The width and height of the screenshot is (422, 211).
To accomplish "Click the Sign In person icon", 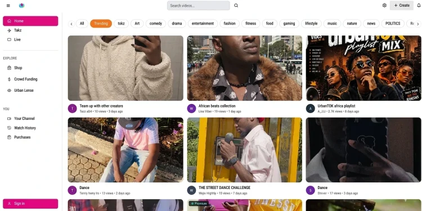I will tap(9, 204).
